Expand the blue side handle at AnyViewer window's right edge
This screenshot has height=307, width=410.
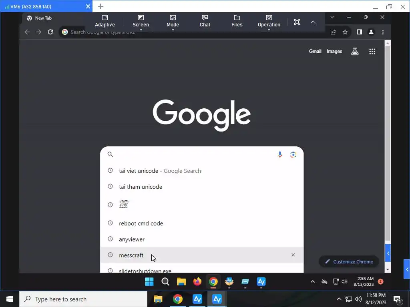[x=407, y=269]
